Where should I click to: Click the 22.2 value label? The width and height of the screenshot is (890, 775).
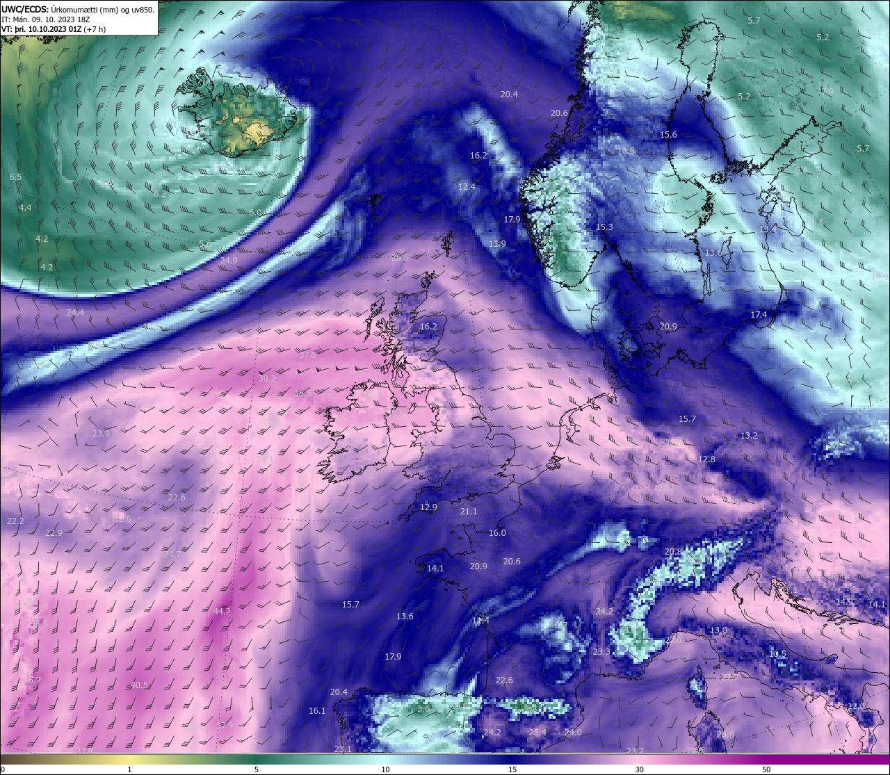coord(15,521)
